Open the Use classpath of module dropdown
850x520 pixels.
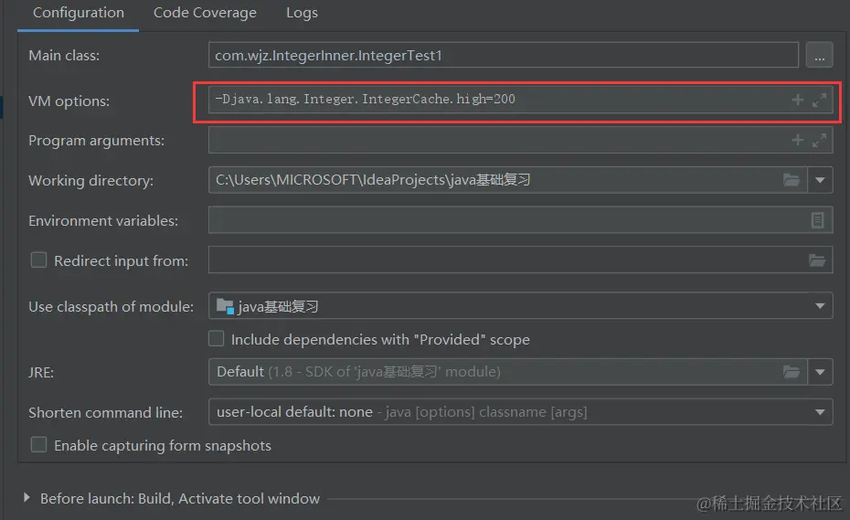click(x=520, y=306)
